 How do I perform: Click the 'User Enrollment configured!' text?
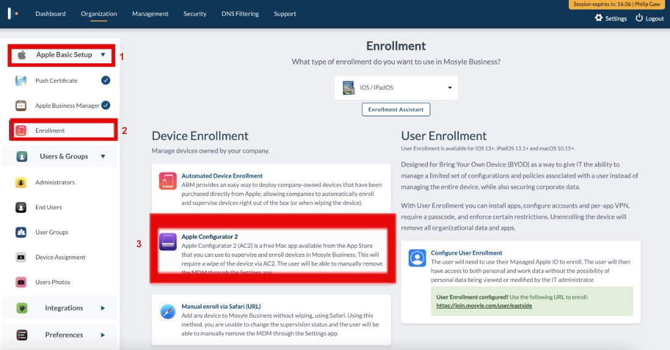click(472, 297)
